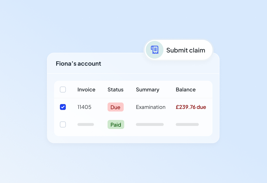Click the green Paid status badge
This screenshot has height=183, width=267.
(x=116, y=125)
